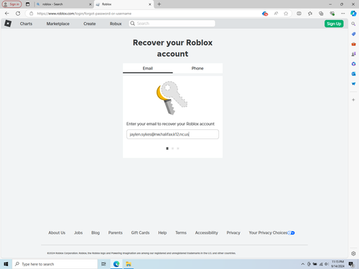Add a sidebar app with plus icon
The width and height of the screenshot is (359, 269).
353,100
